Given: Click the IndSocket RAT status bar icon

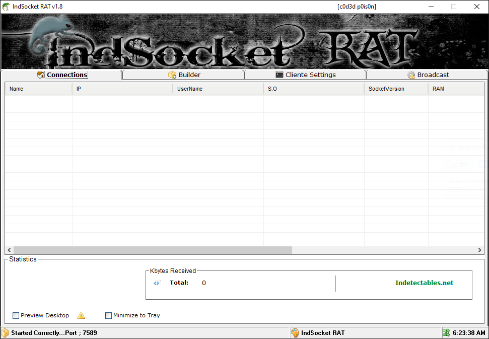Looking at the screenshot, I should pyautogui.click(x=295, y=333).
